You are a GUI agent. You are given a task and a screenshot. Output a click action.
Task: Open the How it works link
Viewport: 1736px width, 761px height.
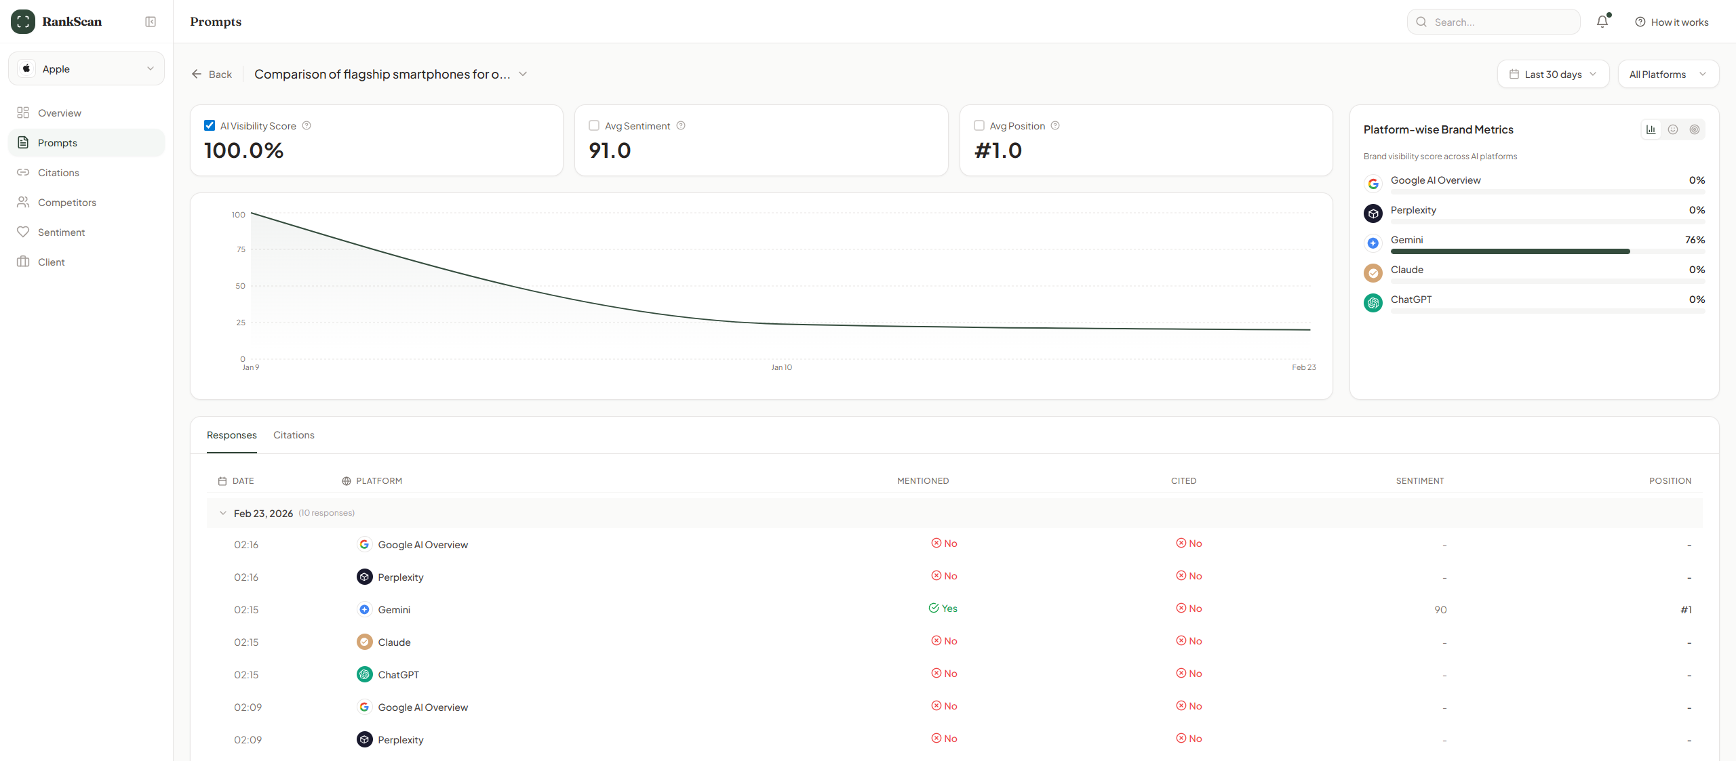(1672, 22)
